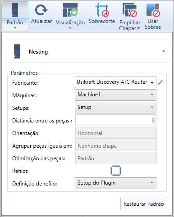Open the Padrão dropdown arrow
Image resolution: width=174 pixels, height=217 pixels.
[15, 28]
